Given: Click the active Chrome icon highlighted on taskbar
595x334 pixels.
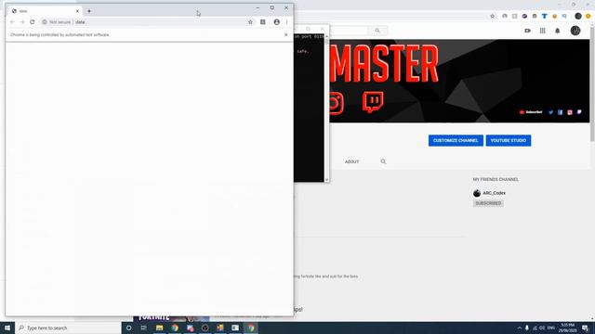Looking at the screenshot, I should (x=251, y=328).
